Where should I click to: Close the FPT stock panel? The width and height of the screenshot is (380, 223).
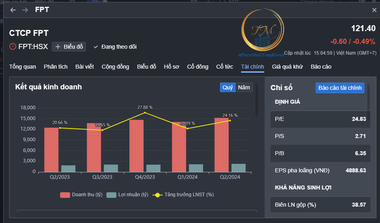374,10
